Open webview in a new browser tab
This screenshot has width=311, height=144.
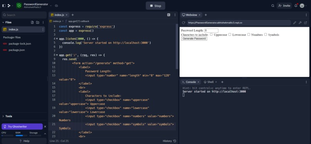306,23
